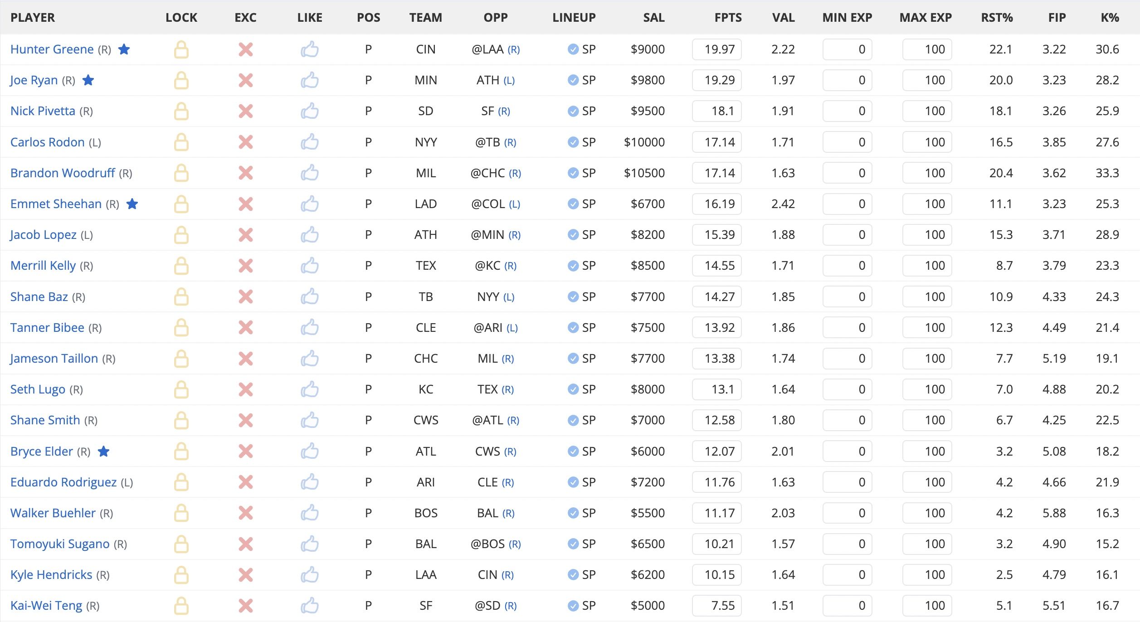Image resolution: width=1140 pixels, height=622 pixels.
Task: Click star icon beside Joe Ryan
Action: 88,80
